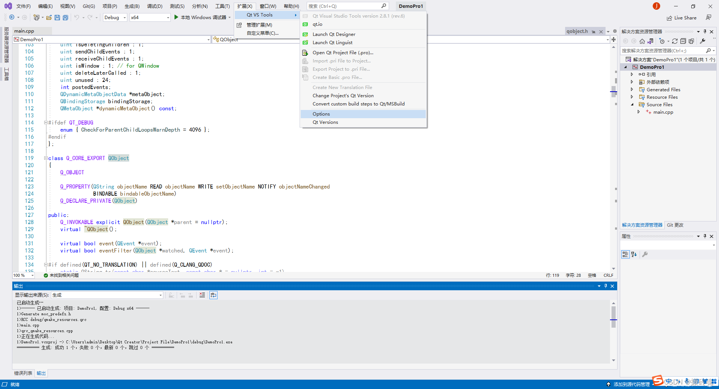Open the output source dropdown showing 生成
This screenshot has height=389, width=719.
[x=107, y=295]
